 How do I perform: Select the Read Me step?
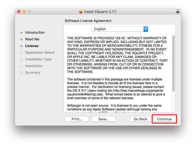point(32,39)
